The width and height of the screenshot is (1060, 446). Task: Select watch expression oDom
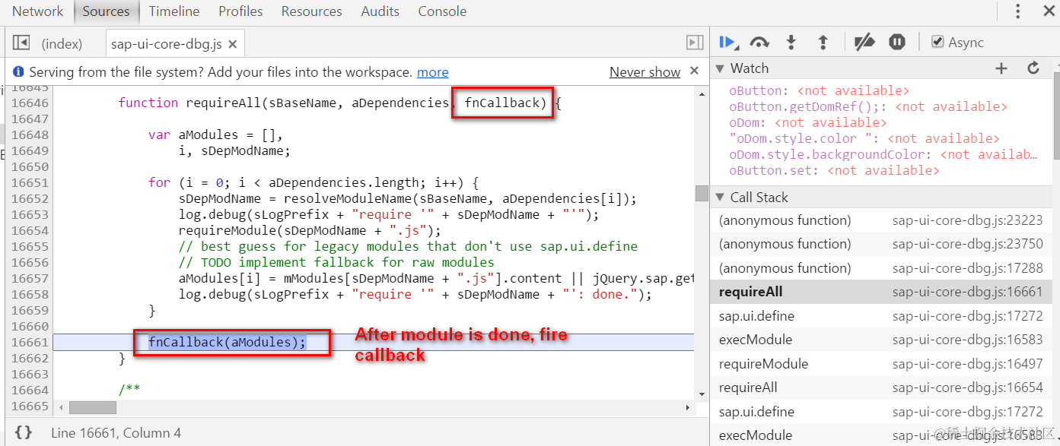pyautogui.click(x=807, y=123)
